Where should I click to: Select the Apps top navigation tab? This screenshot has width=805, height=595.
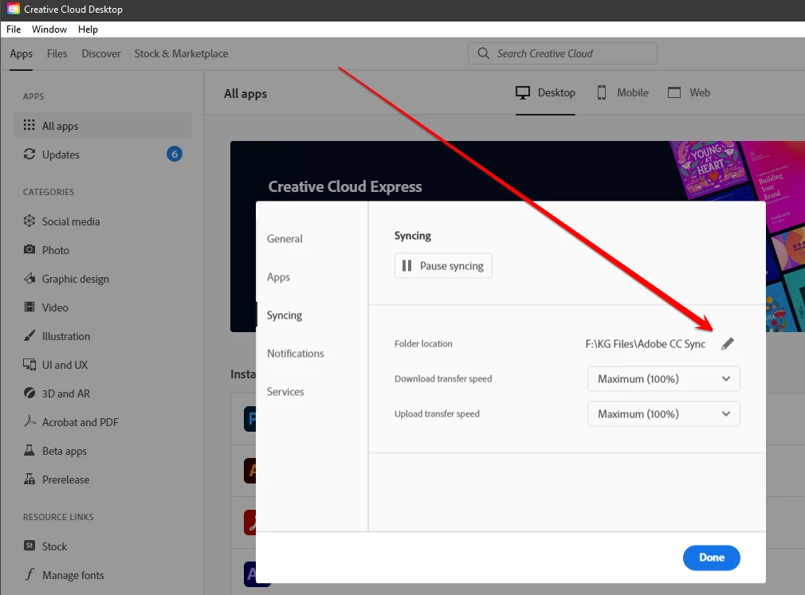[21, 53]
